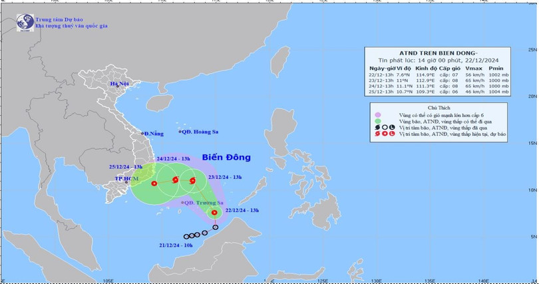The height and width of the screenshot is (284, 539).
Task: Click the green circle swatch in the legend
Action: tap(378, 122)
